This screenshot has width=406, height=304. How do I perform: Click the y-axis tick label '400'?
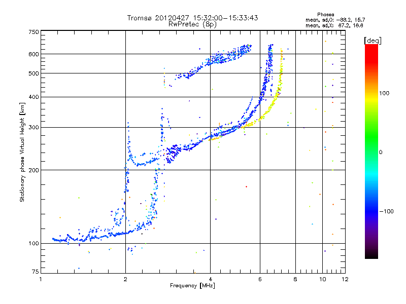coord(34,97)
